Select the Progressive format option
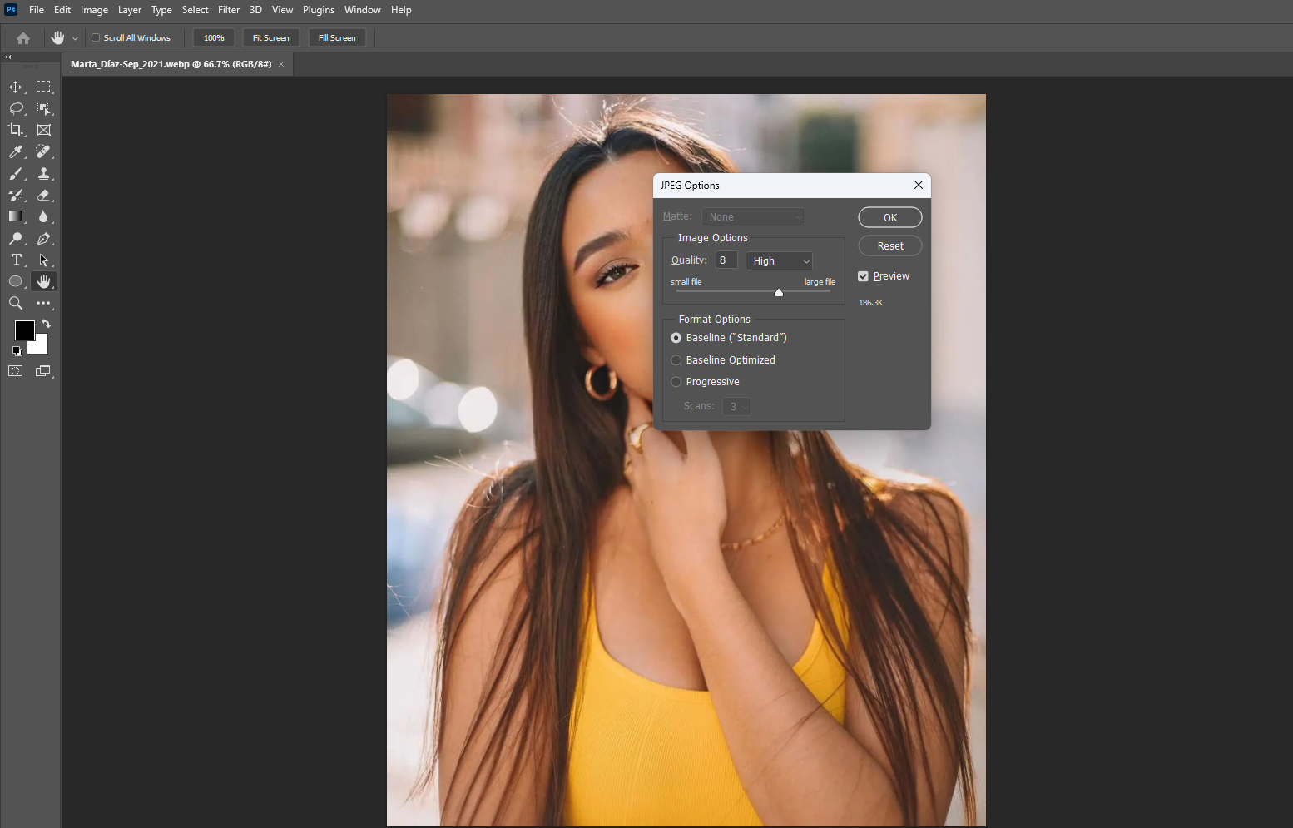 coord(676,382)
